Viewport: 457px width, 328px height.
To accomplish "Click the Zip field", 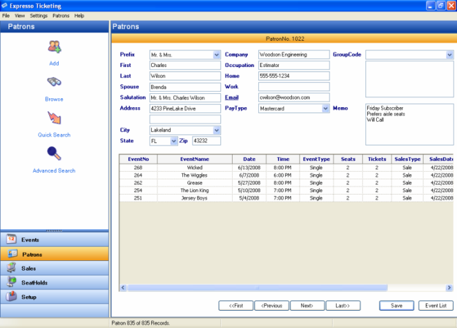I will pyautogui.click(x=207, y=141).
